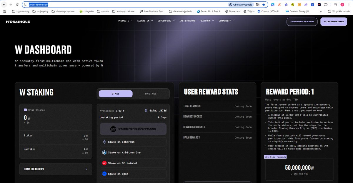Screen dimensions: 353x183
Task: Switch to the UNSTAKE toggle option
Action: pos(151,94)
